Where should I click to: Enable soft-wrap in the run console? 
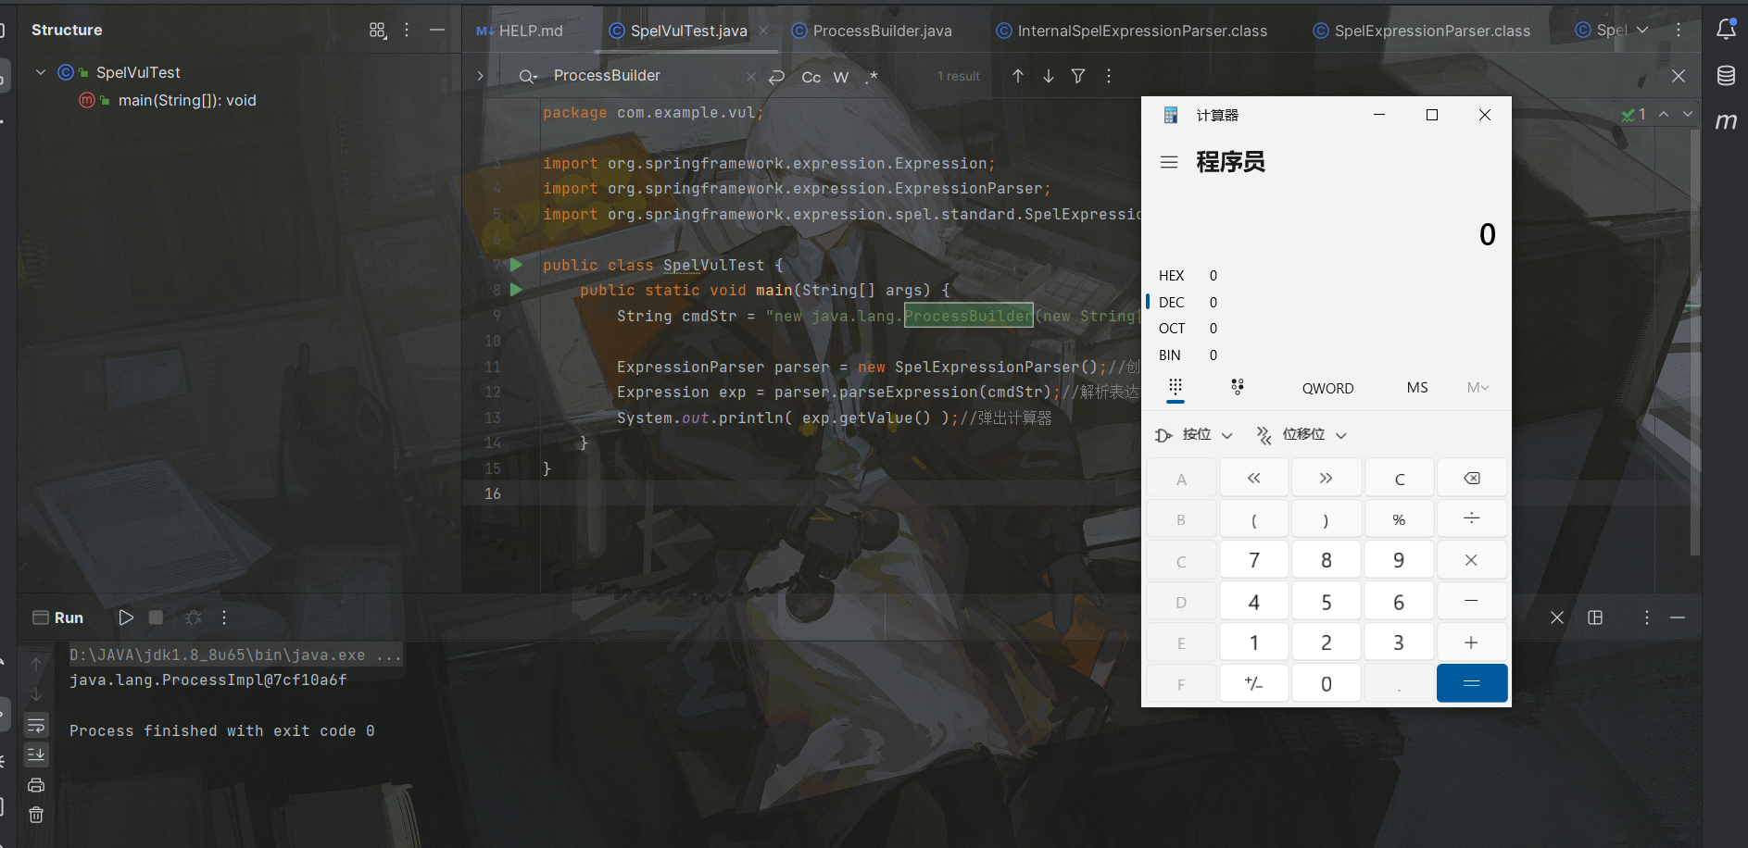click(36, 725)
